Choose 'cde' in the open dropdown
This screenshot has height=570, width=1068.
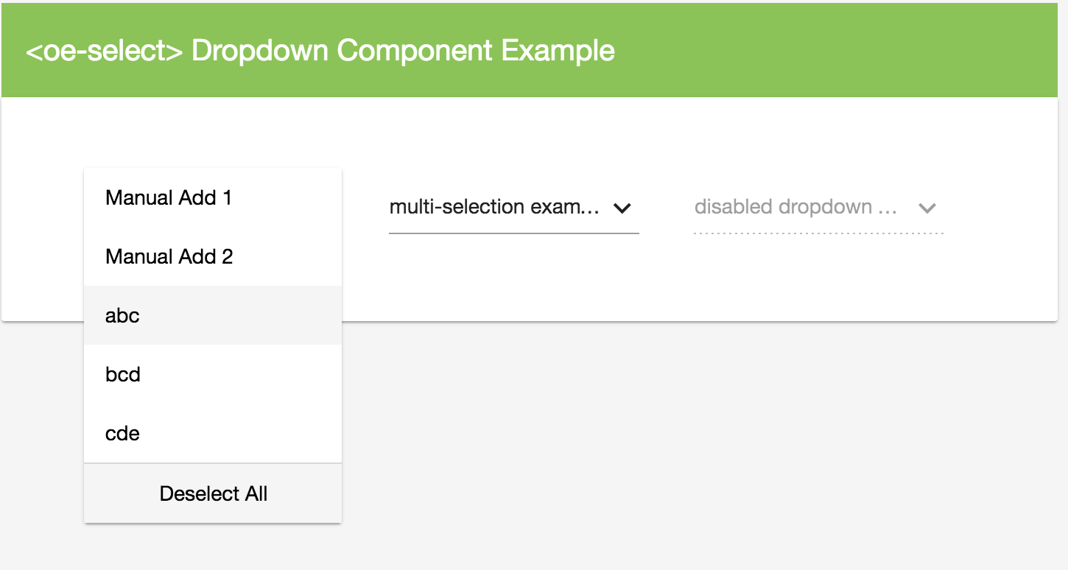pos(213,433)
